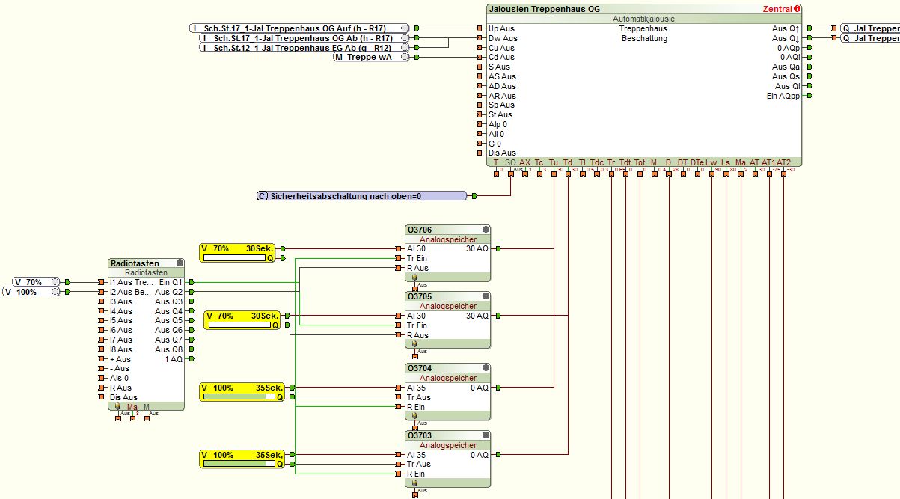Click the AQpp output on Automatikjalousie block
Viewport: 900px width, 499px height.
pyautogui.click(x=807, y=96)
